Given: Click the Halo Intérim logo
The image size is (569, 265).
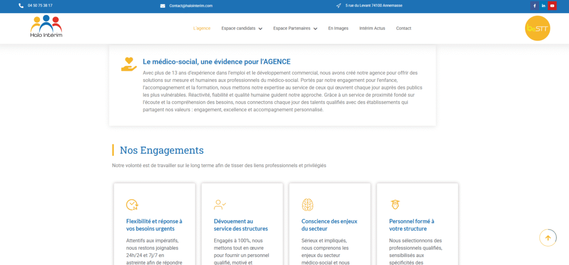Looking at the screenshot, I should (46, 26).
